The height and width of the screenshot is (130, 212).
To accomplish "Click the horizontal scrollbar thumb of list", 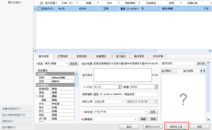I will point(97,51).
